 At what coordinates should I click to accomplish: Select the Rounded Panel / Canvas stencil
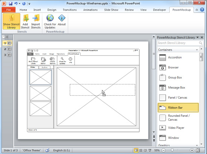[178, 118]
